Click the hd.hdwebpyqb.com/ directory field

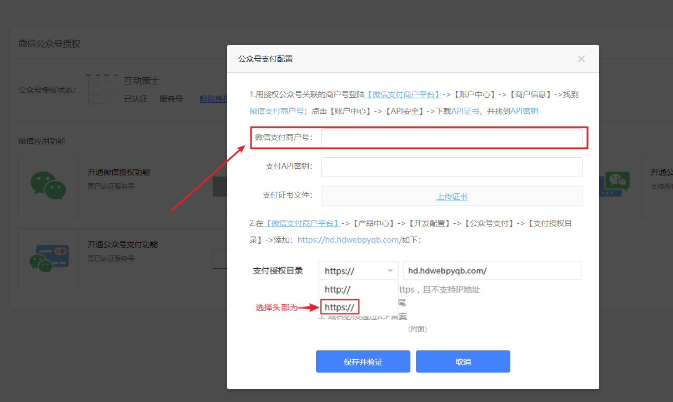pyautogui.click(x=492, y=270)
